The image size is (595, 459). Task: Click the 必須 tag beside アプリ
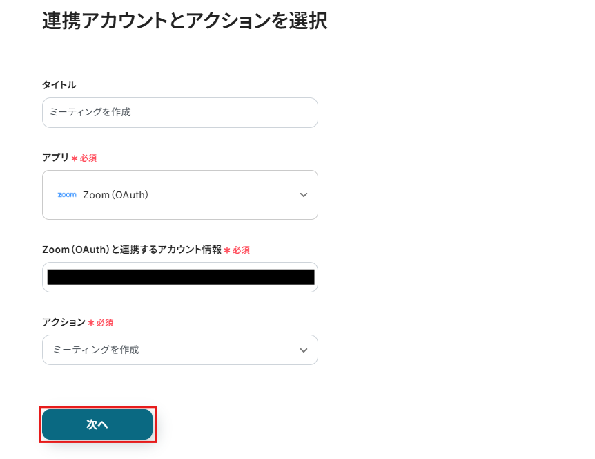(x=88, y=158)
